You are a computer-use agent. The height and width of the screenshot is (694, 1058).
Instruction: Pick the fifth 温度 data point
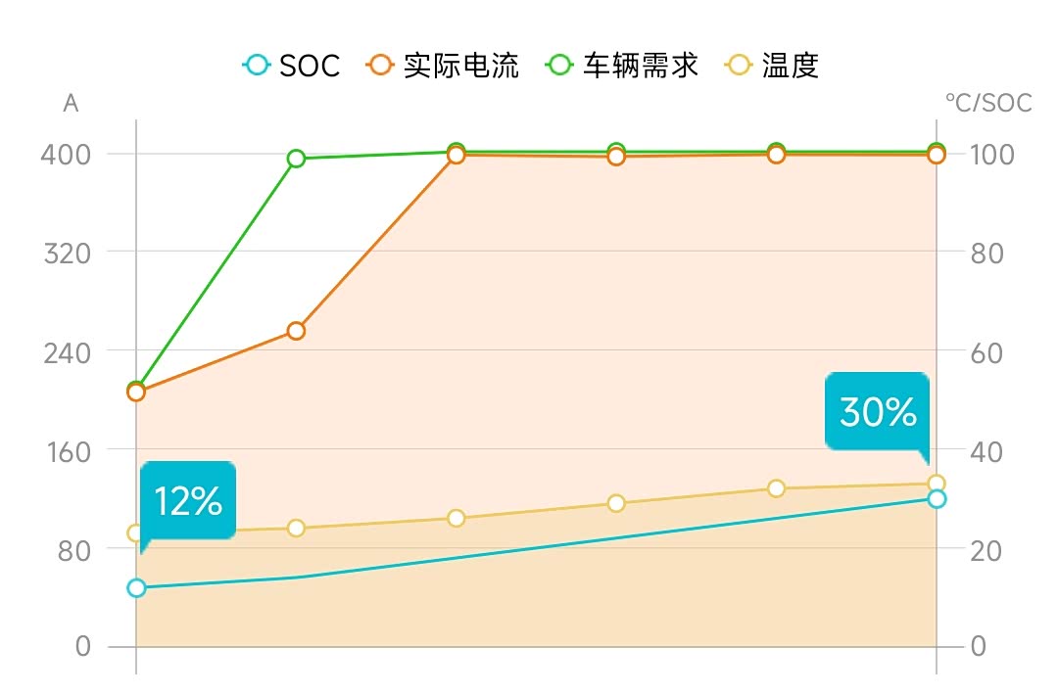coord(776,488)
